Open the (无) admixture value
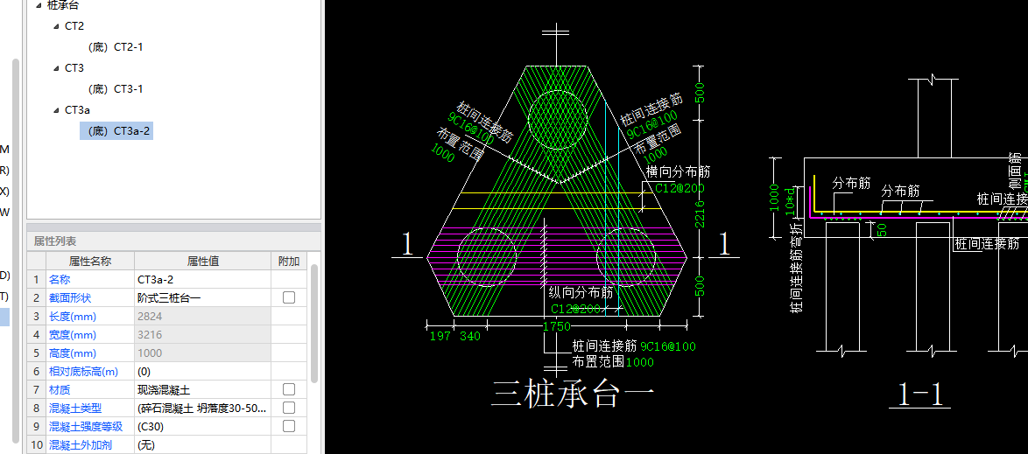Viewport: 1028px width, 454px height. 202,445
